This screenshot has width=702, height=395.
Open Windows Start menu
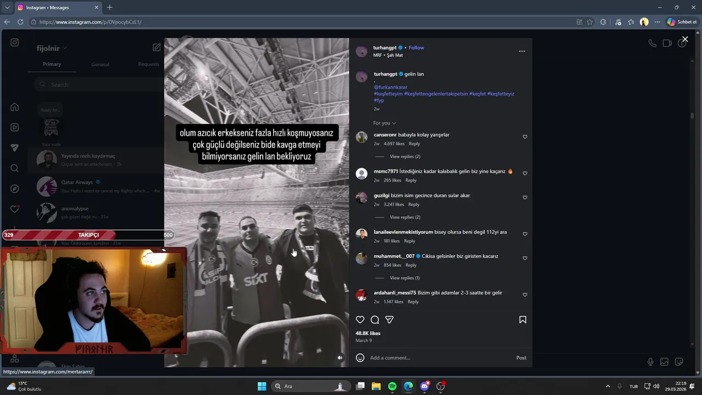(x=262, y=386)
